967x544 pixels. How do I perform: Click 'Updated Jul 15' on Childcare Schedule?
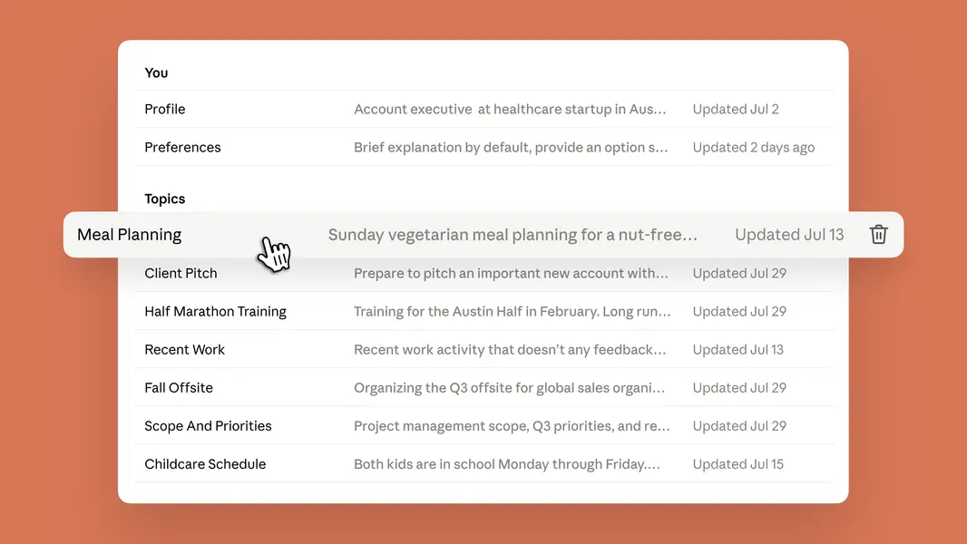pyautogui.click(x=737, y=464)
